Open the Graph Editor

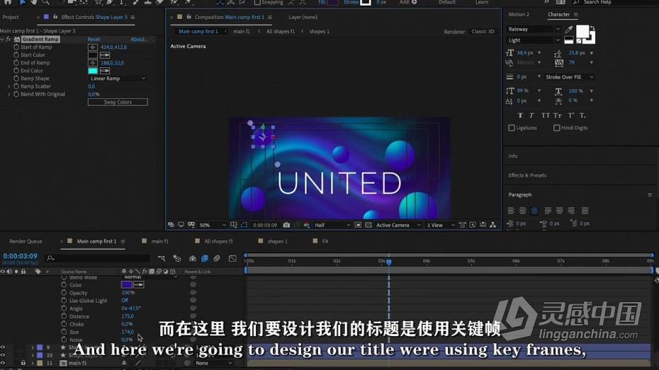(232, 258)
